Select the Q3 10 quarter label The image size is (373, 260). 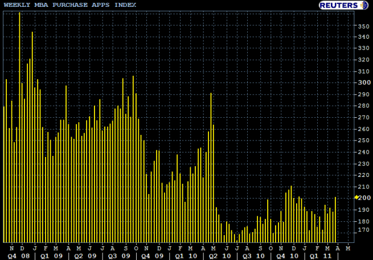coord(252,255)
